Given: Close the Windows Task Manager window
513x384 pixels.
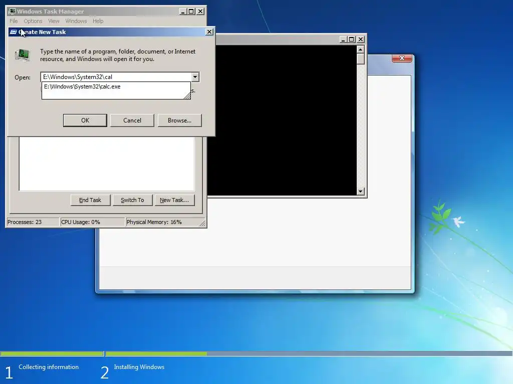Looking at the screenshot, I should [200, 11].
